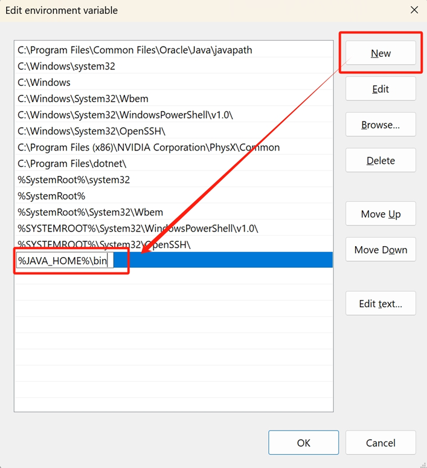Viewport: 427px width, 468px height.
Task: Click the Edit button
Action: pyautogui.click(x=380, y=89)
